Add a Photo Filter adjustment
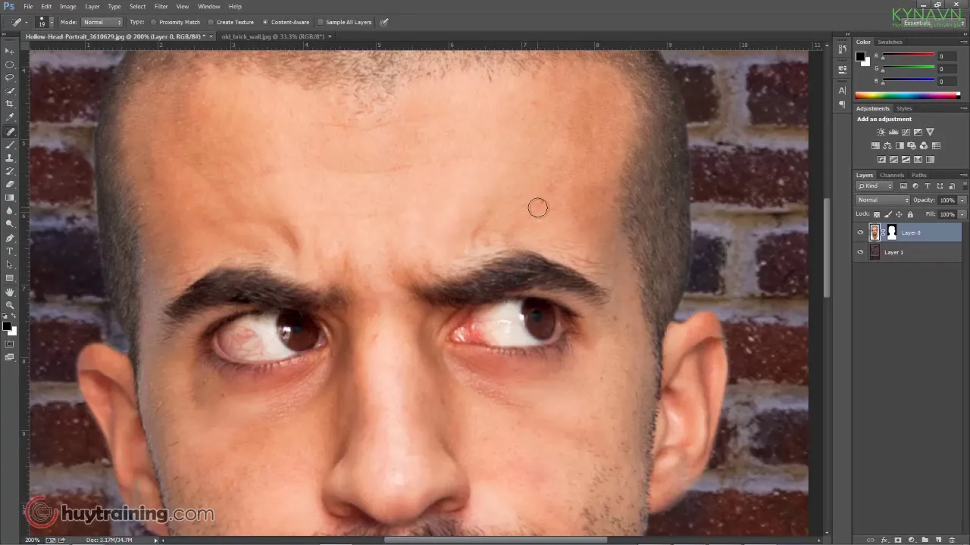970x545 pixels. (x=912, y=146)
